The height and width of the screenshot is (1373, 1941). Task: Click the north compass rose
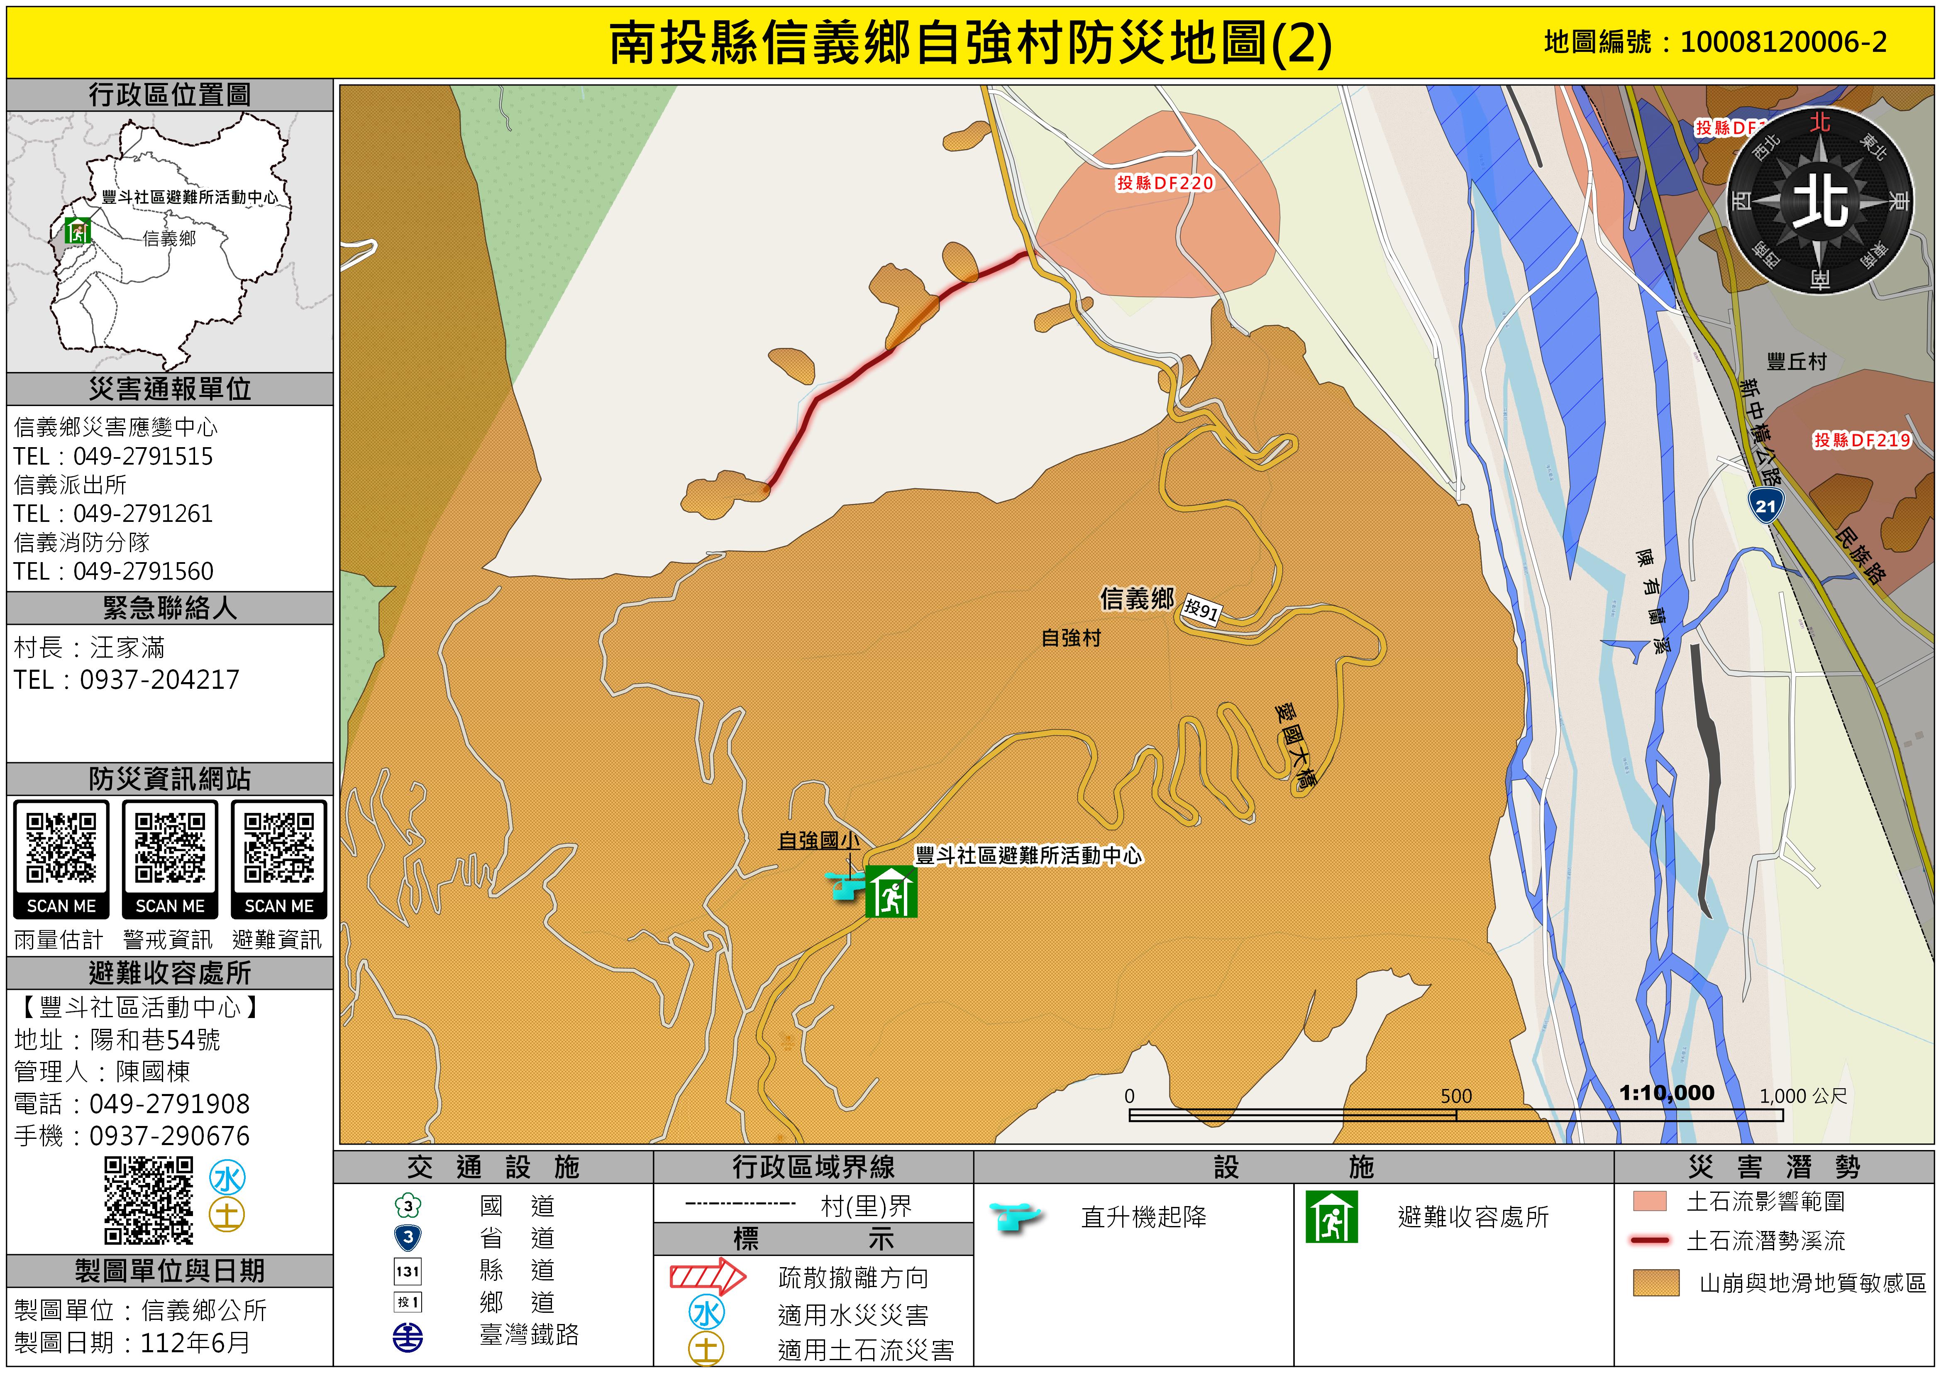click(x=1819, y=201)
